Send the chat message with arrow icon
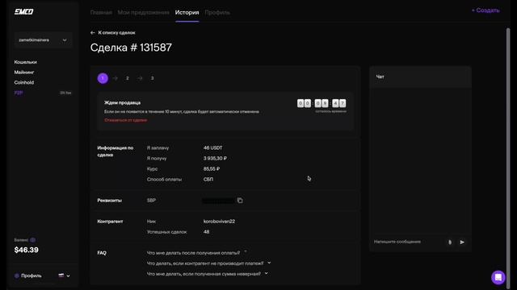 [x=462, y=242]
